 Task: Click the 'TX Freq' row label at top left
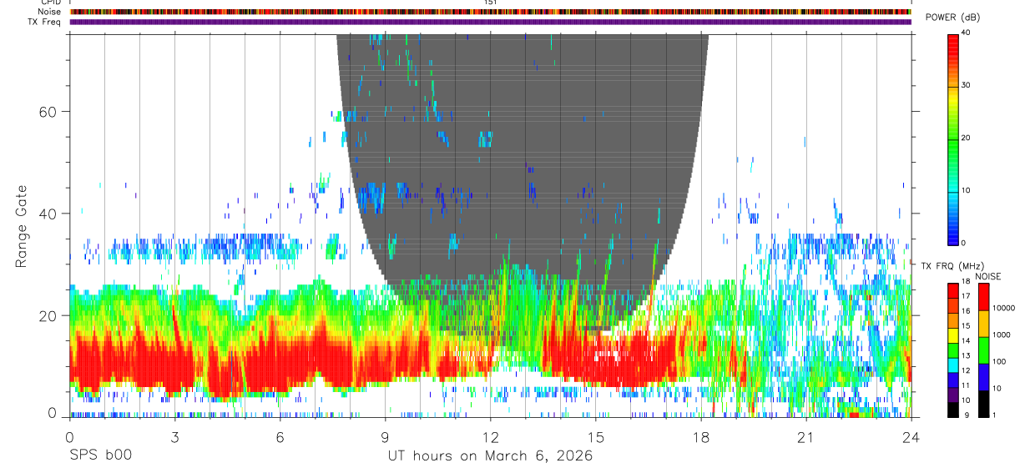click(x=45, y=23)
